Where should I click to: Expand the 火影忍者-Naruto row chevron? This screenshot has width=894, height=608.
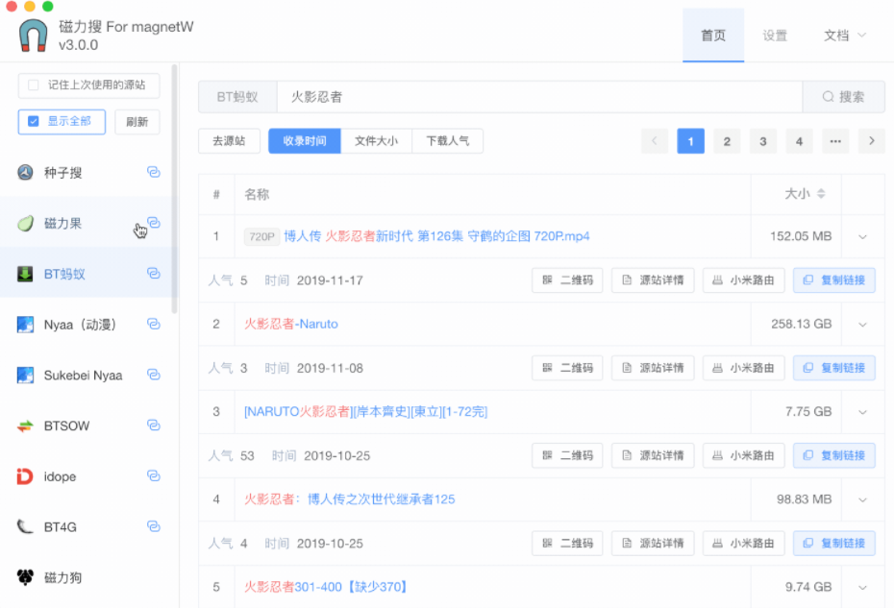(x=862, y=325)
